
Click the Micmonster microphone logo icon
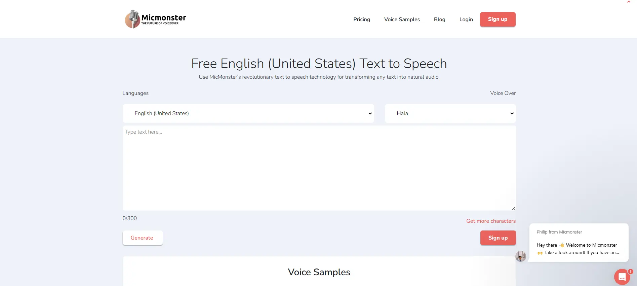tap(132, 19)
